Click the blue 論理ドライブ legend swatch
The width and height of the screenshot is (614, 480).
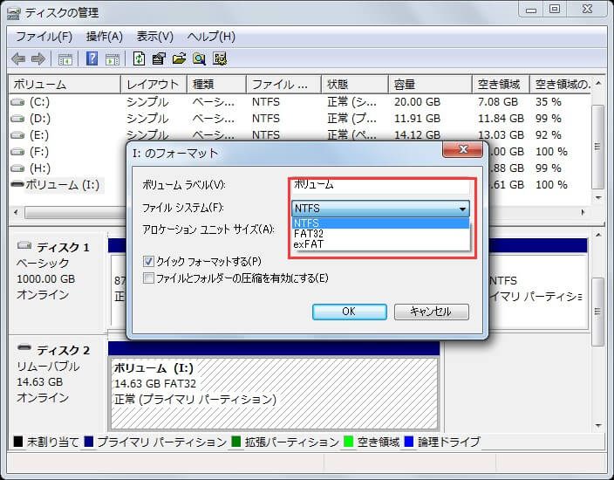coord(409,442)
